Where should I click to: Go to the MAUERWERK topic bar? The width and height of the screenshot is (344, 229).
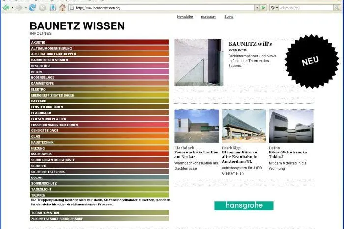pyautogui.click(x=99, y=154)
